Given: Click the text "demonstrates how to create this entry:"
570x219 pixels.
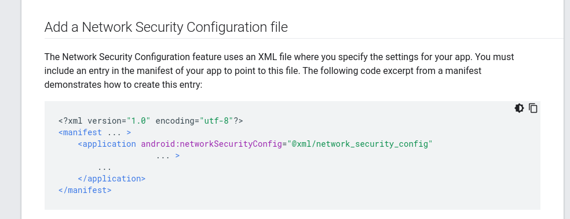Looking at the screenshot, I should coord(123,85).
